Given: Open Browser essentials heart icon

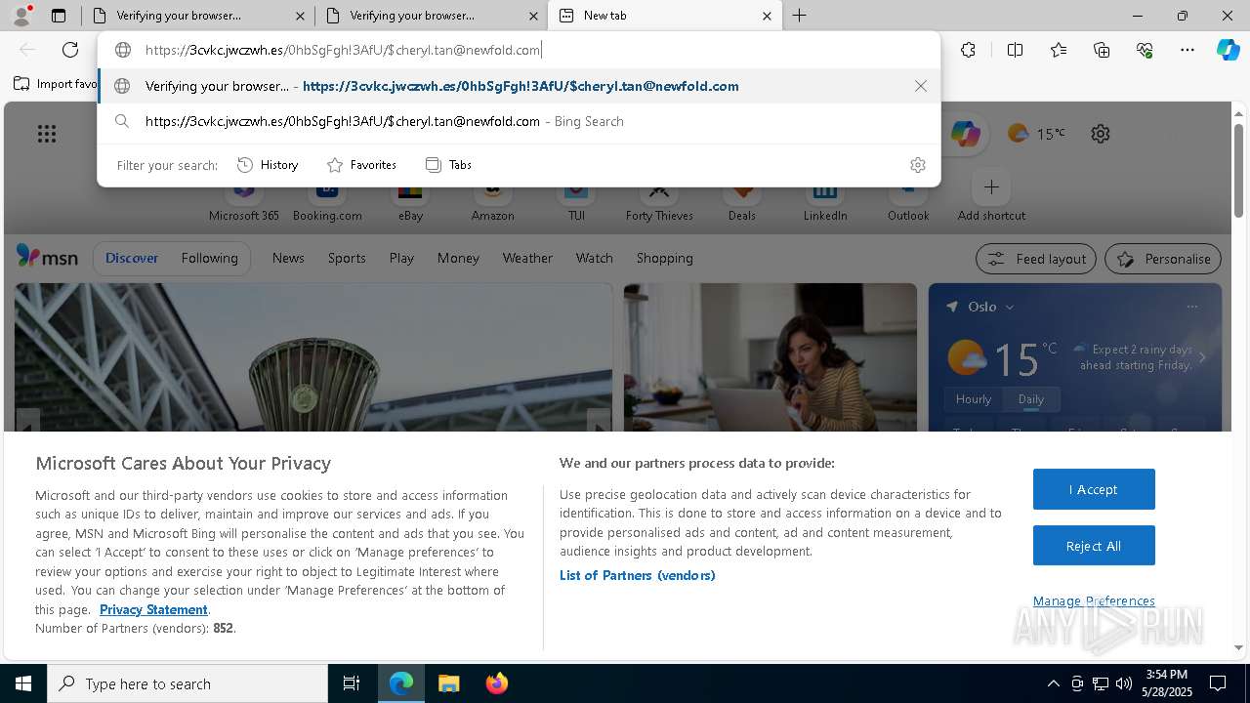Looking at the screenshot, I should click(x=1145, y=50).
